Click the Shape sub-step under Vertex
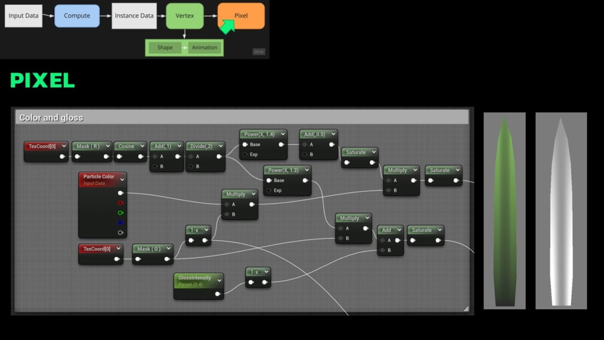 (x=165, y=48)
